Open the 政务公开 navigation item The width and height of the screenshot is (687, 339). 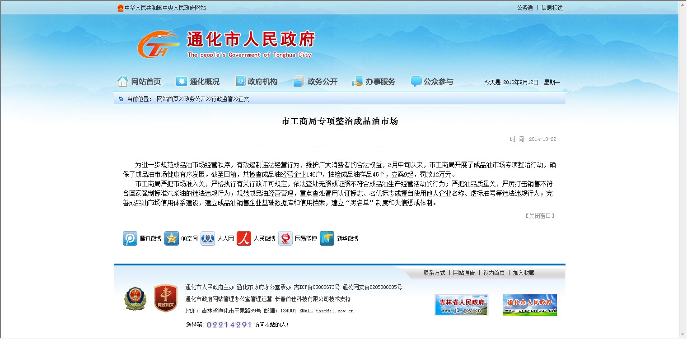(x=315, y=82)
